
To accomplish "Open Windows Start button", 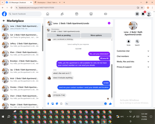I will (x=3, y=117).
